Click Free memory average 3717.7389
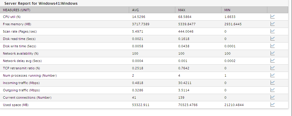292x116 pixels. coord(141,24)
